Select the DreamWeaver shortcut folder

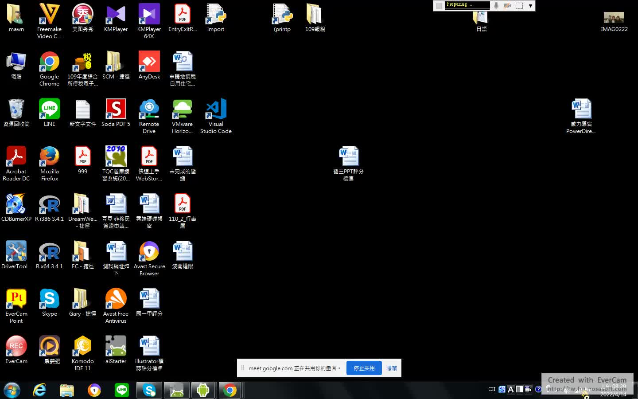coord(82,211)
